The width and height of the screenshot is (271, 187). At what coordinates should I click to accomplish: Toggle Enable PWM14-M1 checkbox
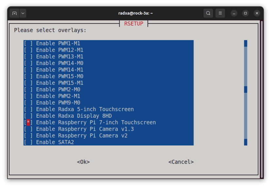[x=28, y=70]
